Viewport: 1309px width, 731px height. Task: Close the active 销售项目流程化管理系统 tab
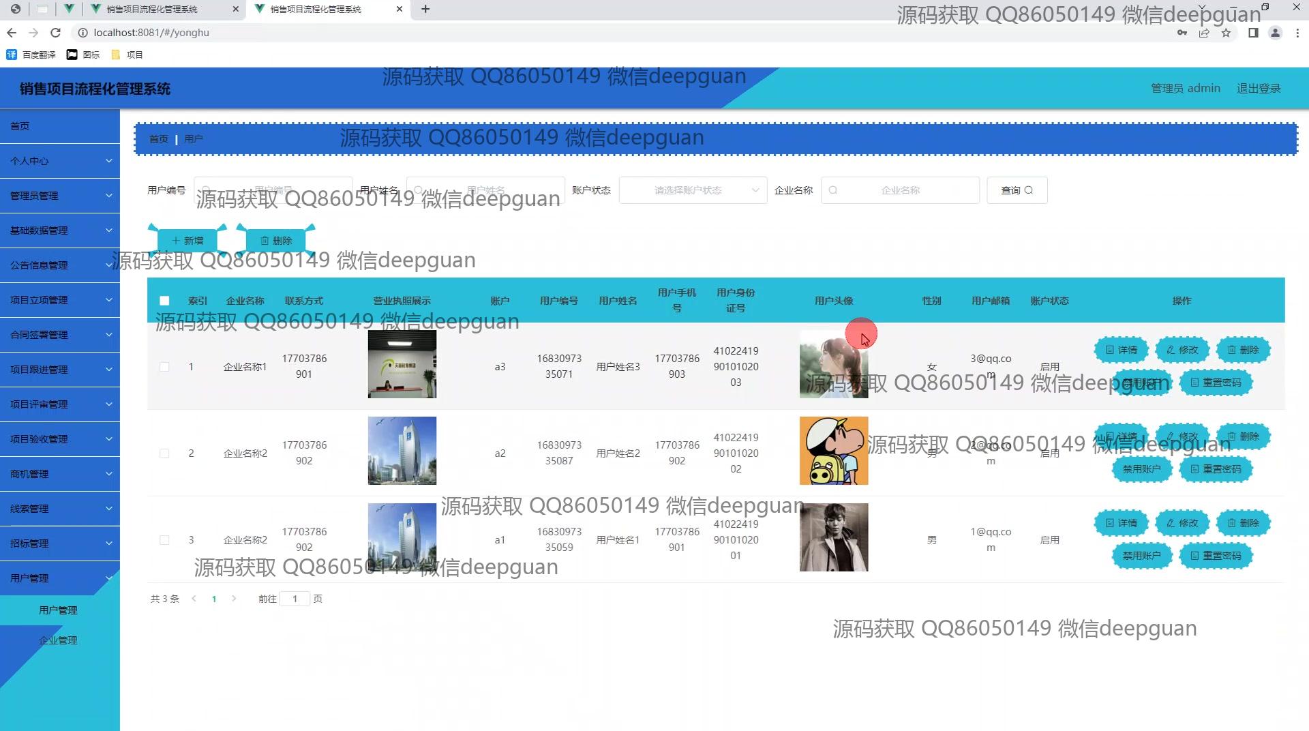coord(400,9)
